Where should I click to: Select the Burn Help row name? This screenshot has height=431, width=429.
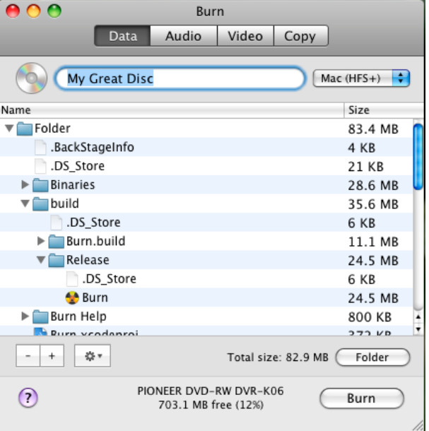point(78,317)
